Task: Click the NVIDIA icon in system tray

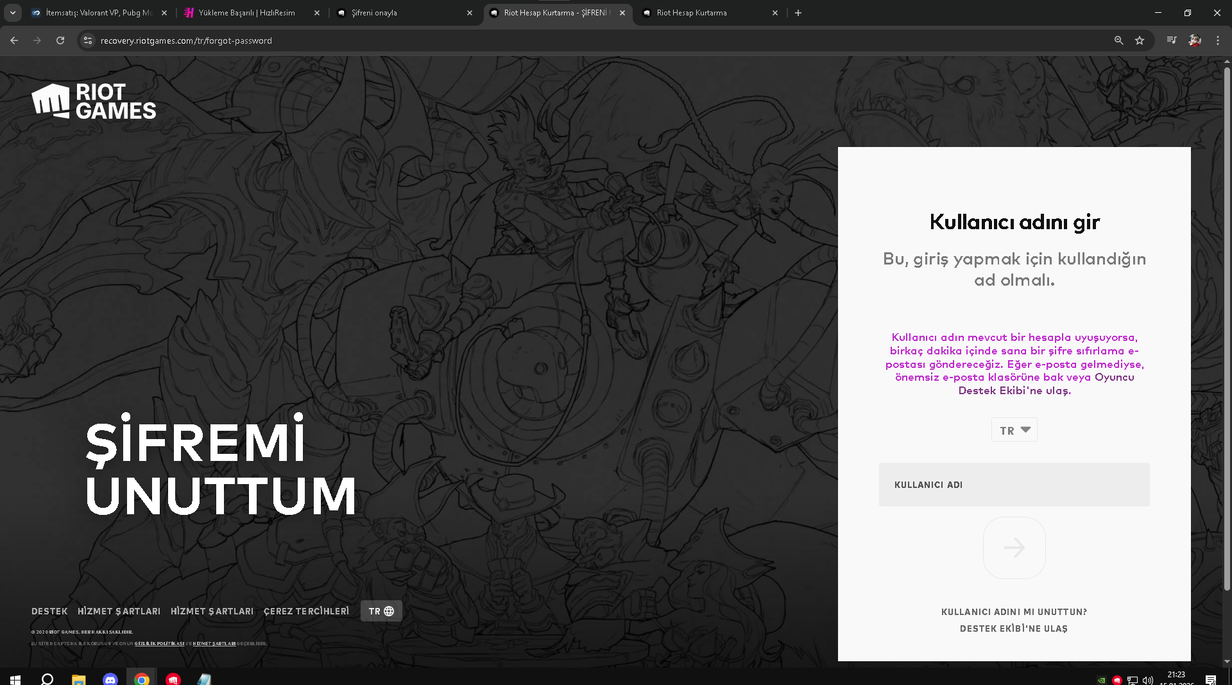Action: click(1102, 680)
